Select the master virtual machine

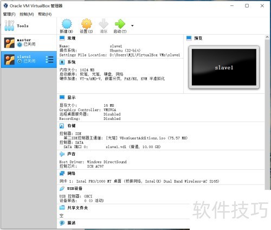29,43
